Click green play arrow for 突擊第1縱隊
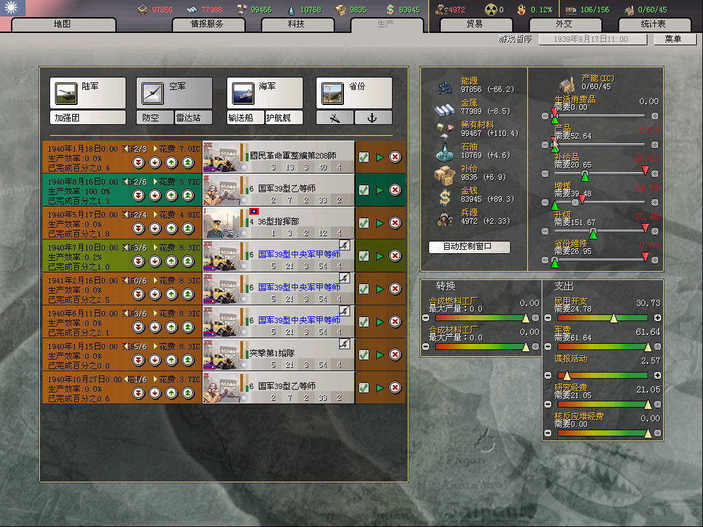The image size is (703, 527). pyautogui.click(x=380, y=355)
